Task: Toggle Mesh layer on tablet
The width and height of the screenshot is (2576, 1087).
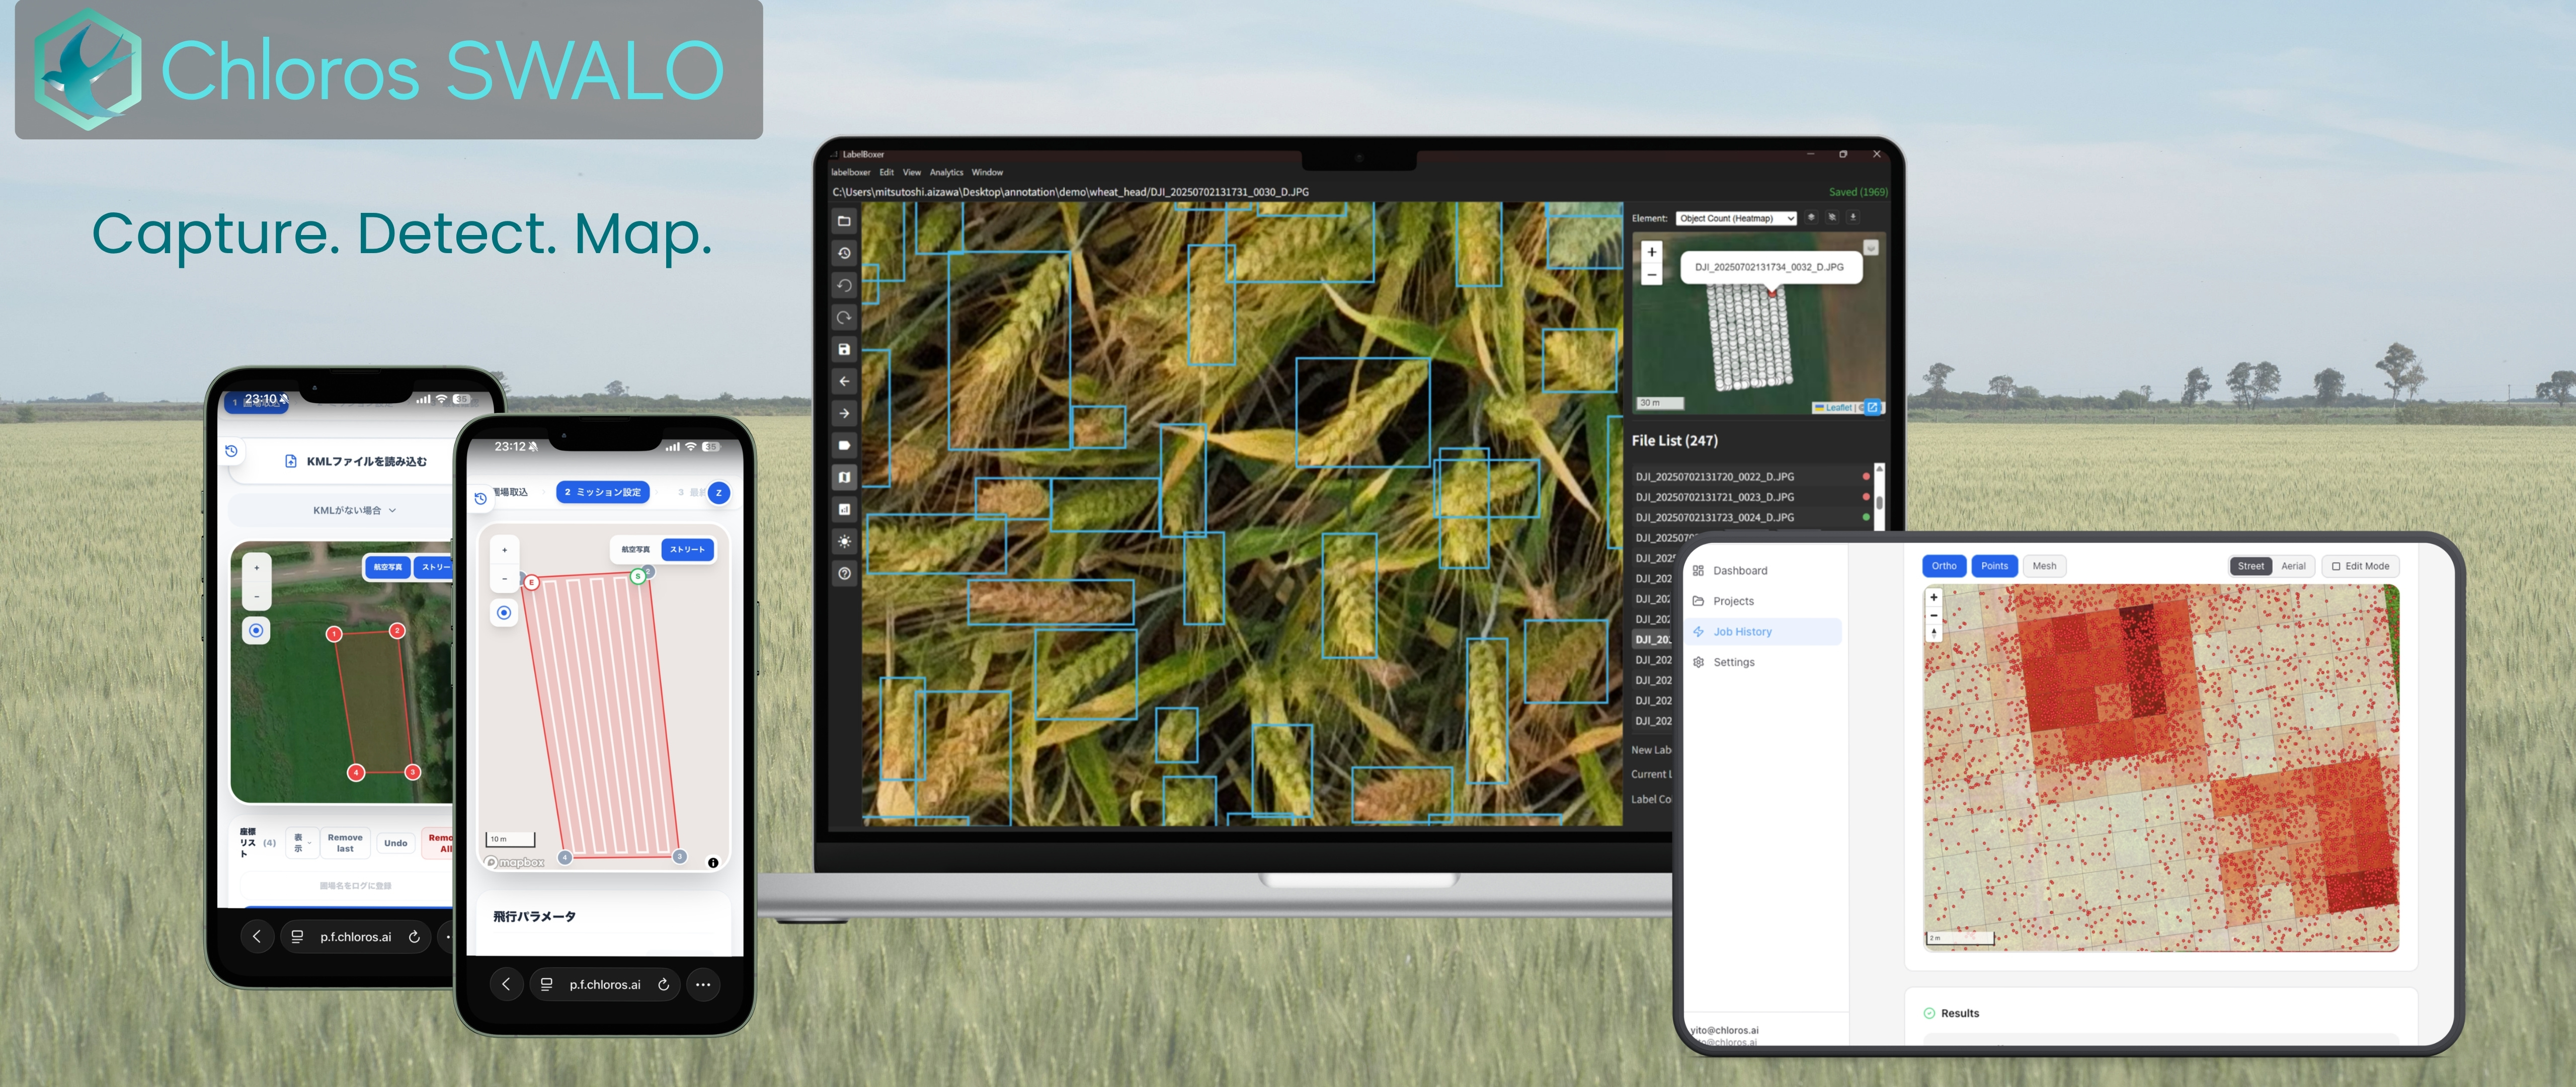Action: pos(2044,566)
